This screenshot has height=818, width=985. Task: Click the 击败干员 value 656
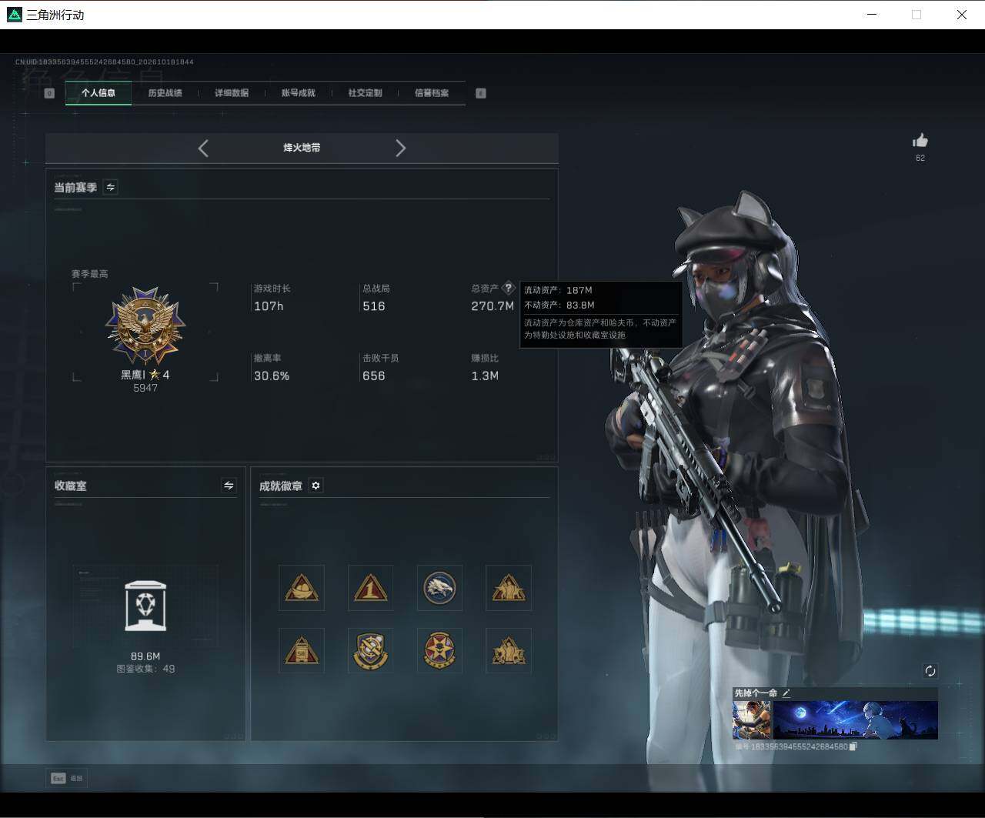[374, 376]
